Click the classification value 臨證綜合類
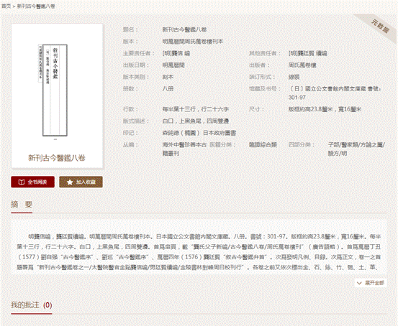The height and width of the screenshot is (326, 398). [263, 144]
